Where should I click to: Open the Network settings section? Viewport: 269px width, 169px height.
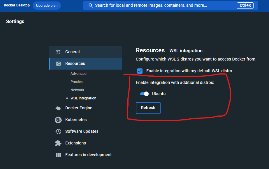point(77,90)
